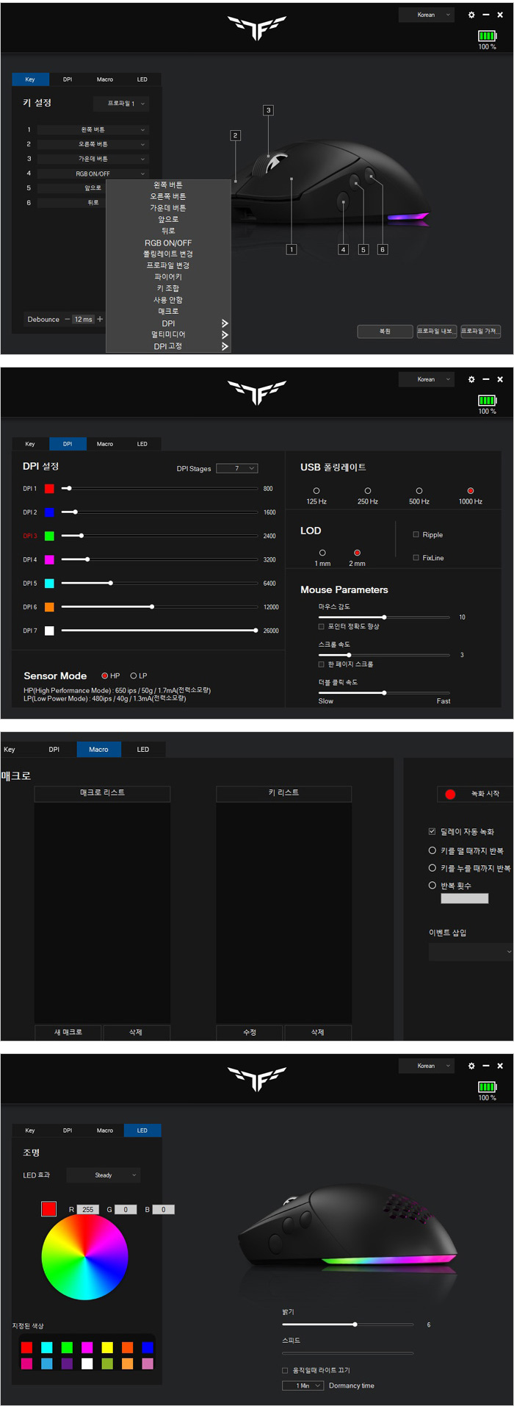The height and width of the screenshot is (1409, 514).
Task: Choose 프로파일 변경 from the key function menu
Action: tap(168, 265)
